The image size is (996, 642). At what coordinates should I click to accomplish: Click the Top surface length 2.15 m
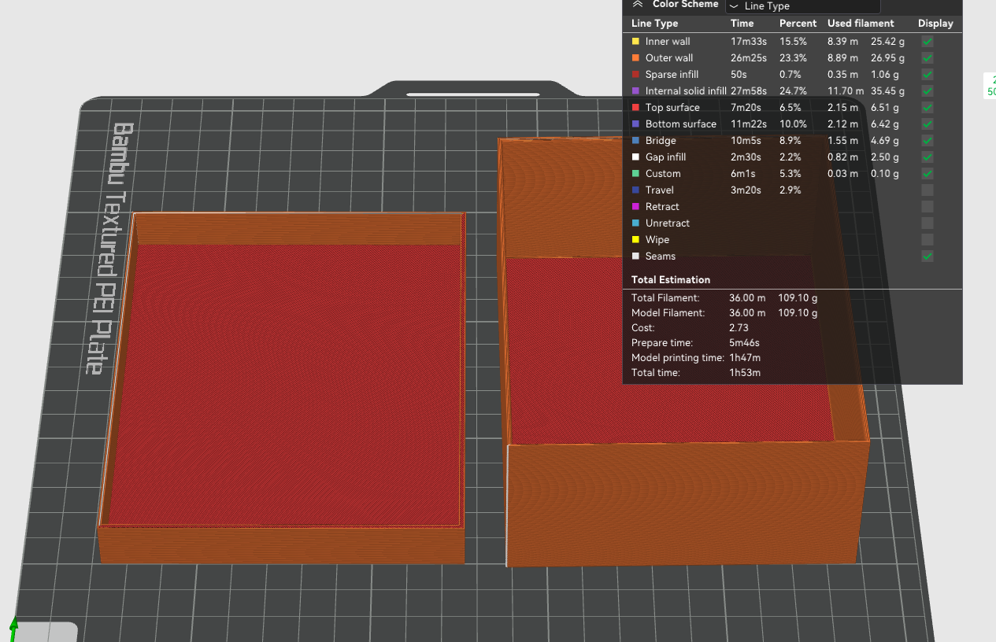(842, 107)
